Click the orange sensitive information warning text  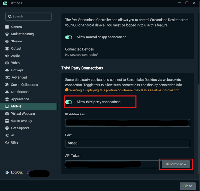(x=125, y=90)
